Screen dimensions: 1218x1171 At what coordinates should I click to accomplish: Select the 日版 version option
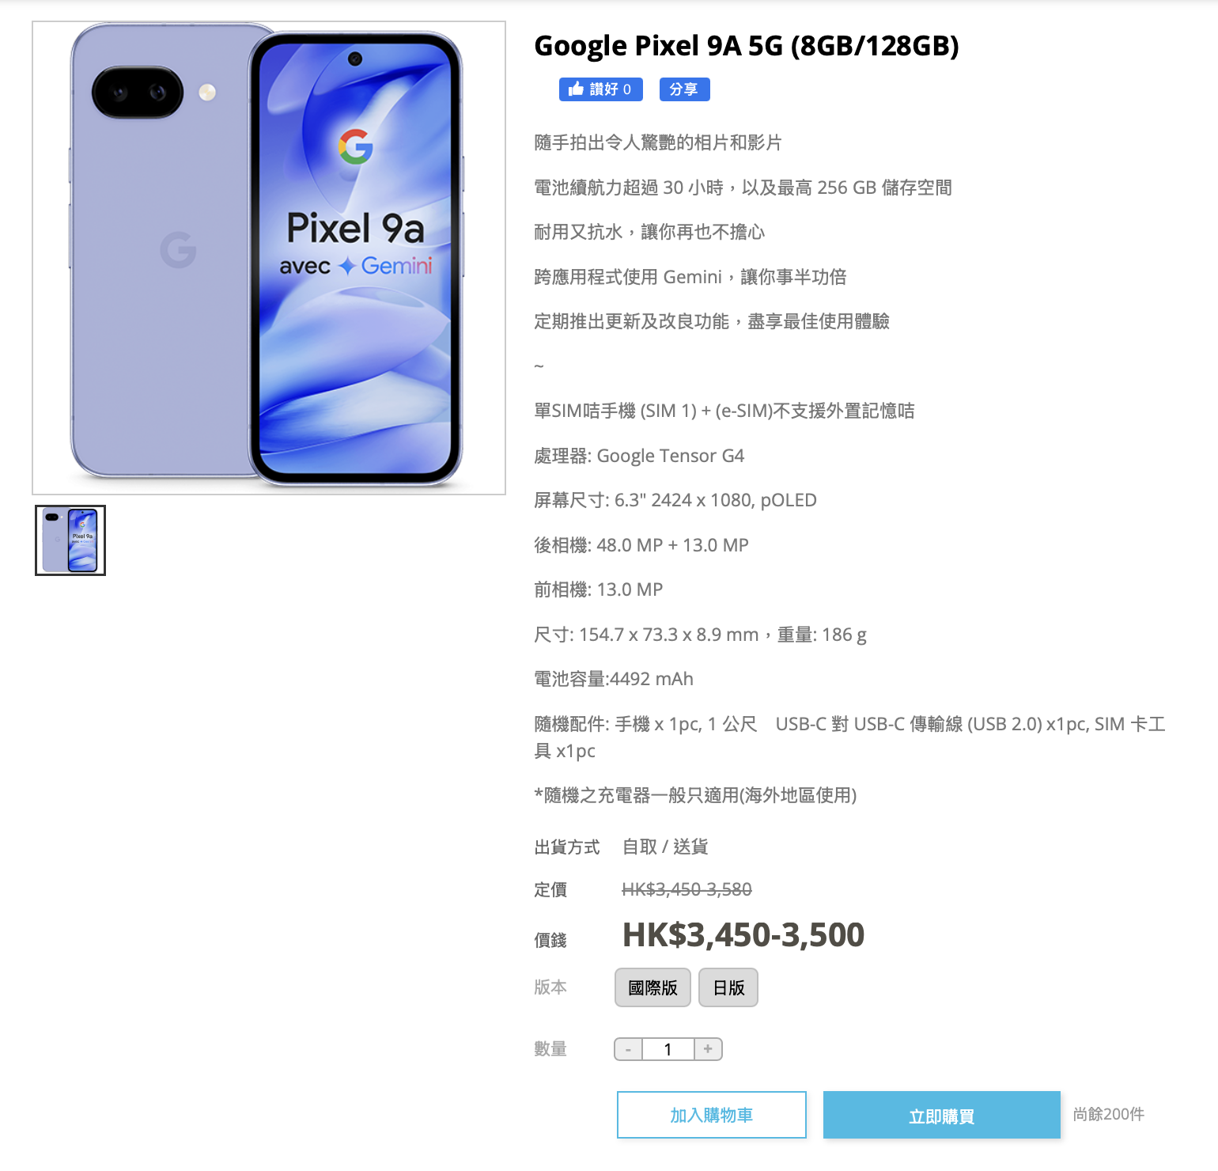pos(728,987)
